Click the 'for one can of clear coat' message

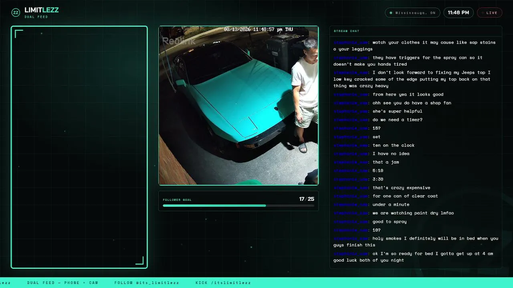[x=416, y=196]
